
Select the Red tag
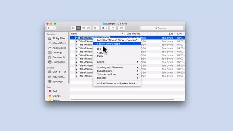pyautogui.click(x=53, y=91)
